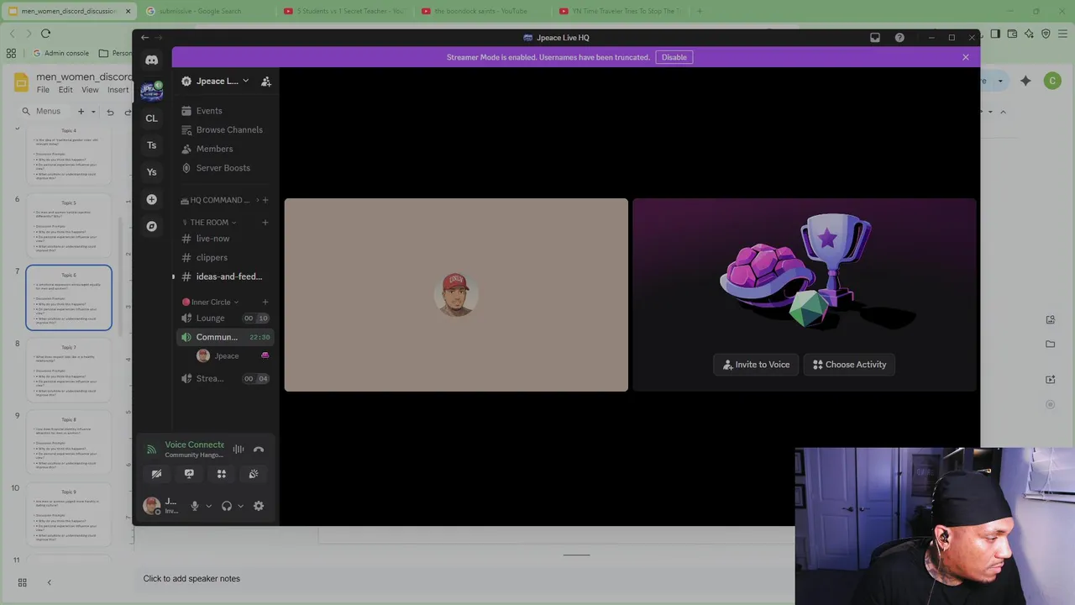Viewport: 1075px width, 605px height.
Task: Click the Add a Server plus icon
Action: point(151,199)
